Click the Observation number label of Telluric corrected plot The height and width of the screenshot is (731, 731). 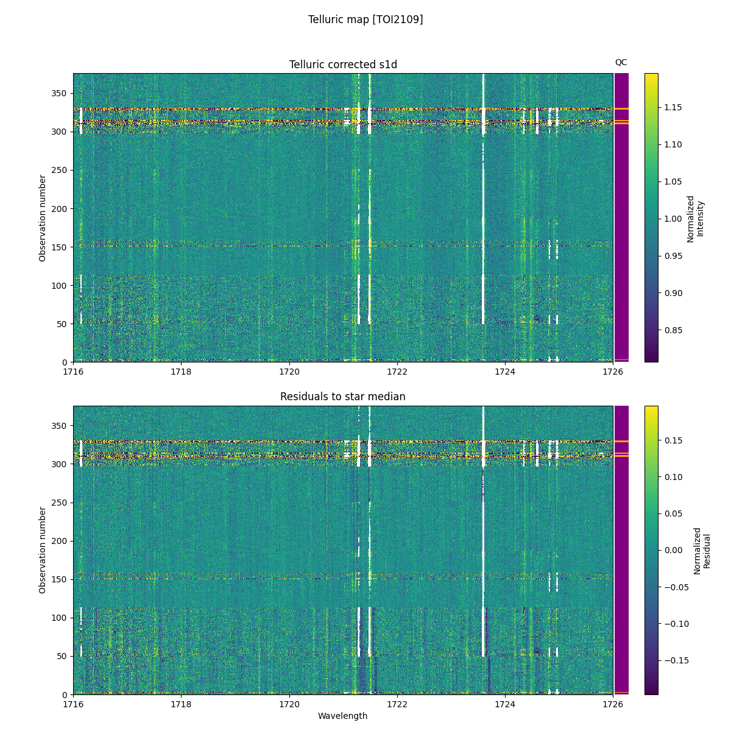tap(43, 218)
